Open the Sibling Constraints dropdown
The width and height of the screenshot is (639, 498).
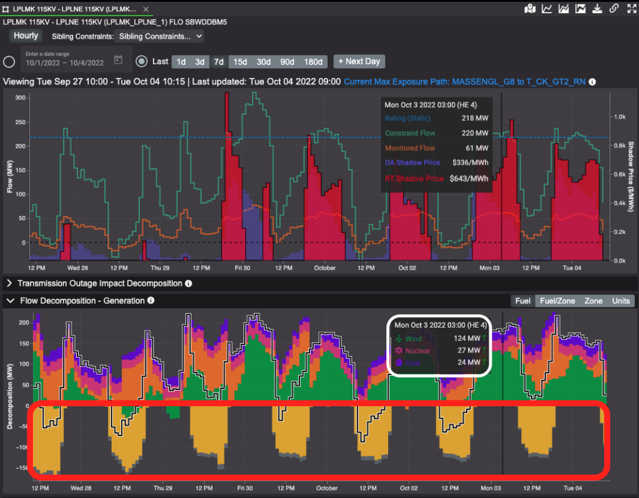pos(160,36)
